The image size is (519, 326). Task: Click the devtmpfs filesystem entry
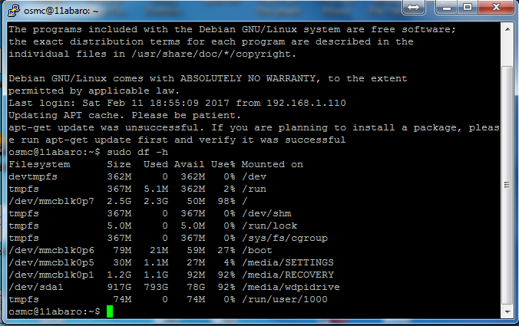click(33, 177)
